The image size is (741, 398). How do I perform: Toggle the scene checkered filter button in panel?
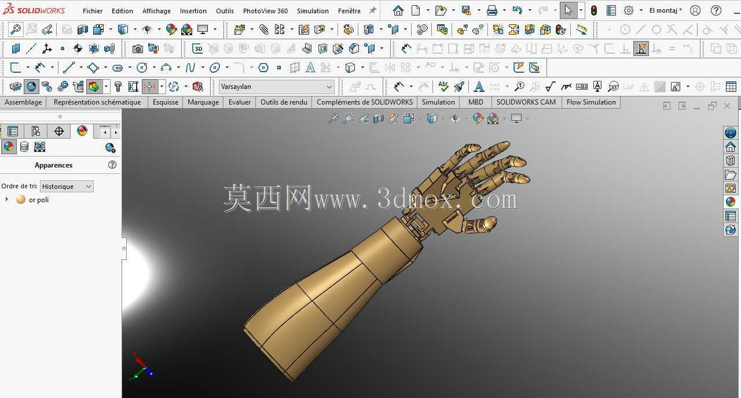coord(39,147)
